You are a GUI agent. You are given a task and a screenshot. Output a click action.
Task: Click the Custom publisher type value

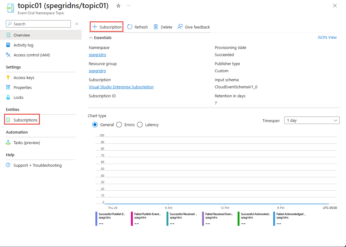coord(222,71)
